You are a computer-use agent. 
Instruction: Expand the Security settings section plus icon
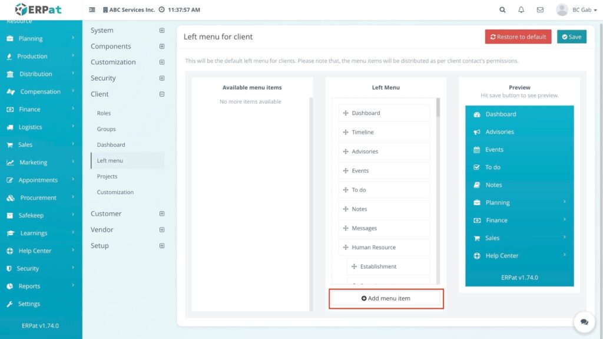162,78
